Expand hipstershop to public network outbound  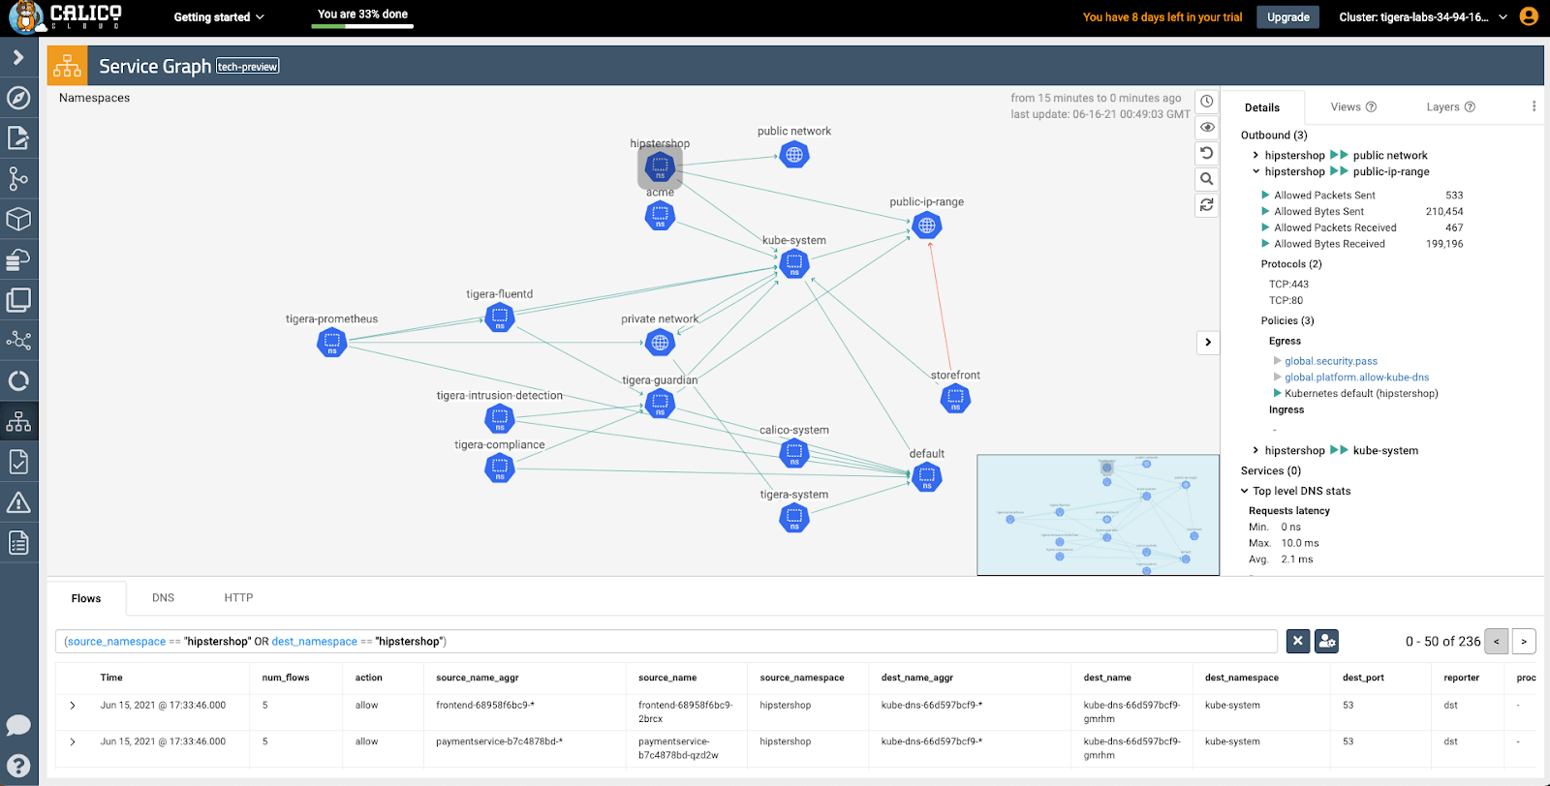(1255, 155)
